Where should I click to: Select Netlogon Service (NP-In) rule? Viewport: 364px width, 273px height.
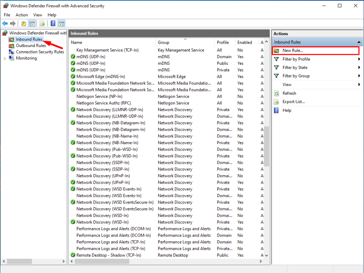(100, 96)
